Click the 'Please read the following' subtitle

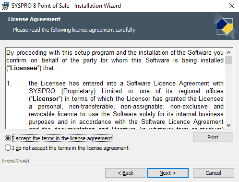coord(75,30)
